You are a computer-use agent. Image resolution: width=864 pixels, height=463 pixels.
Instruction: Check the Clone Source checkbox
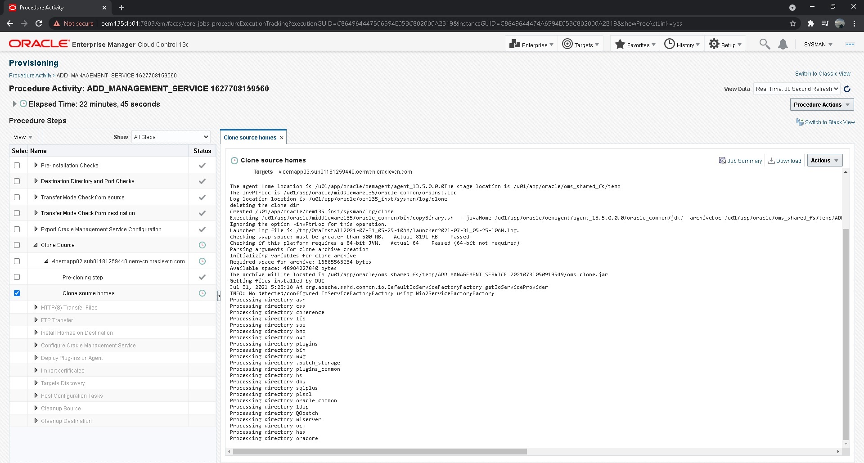[x=17, y=245]
